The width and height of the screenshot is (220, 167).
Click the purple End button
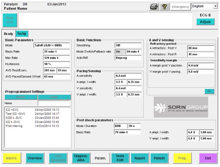[208, 158]
